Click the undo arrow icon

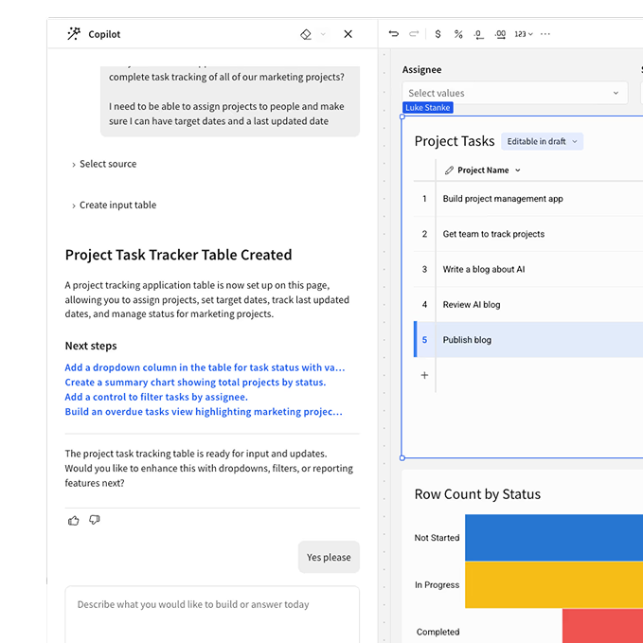tap(394, 34)
